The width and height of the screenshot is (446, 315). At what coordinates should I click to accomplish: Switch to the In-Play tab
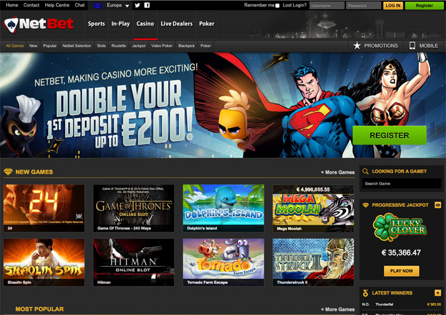[120, 24]
